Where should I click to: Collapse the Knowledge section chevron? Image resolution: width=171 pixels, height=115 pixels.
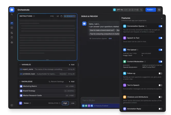coord(20,82)
